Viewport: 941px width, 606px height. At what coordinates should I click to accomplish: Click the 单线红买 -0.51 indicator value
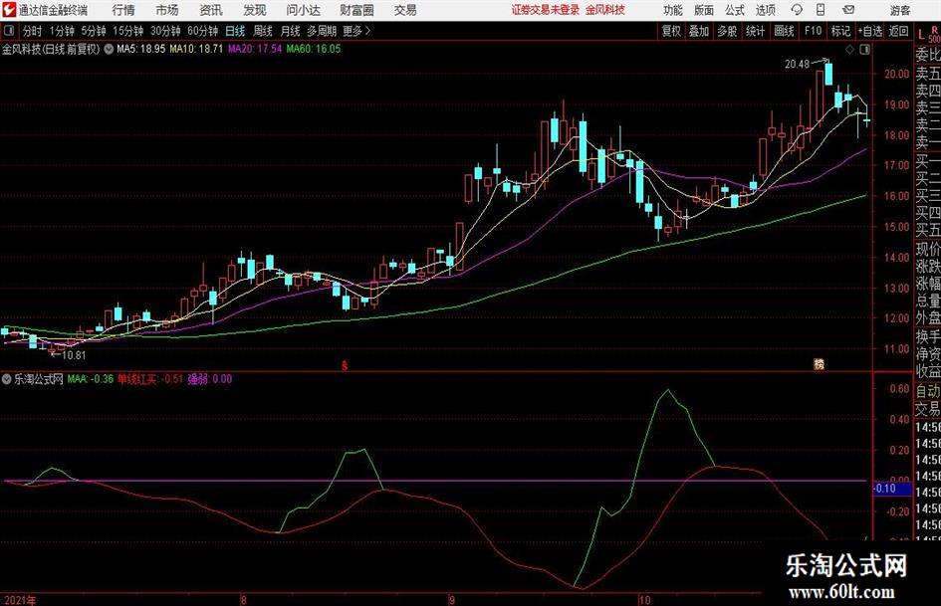150,379
